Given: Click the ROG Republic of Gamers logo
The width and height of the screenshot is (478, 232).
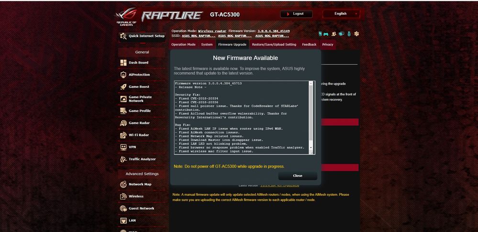Looking at the screenshot, I should 126,17.
